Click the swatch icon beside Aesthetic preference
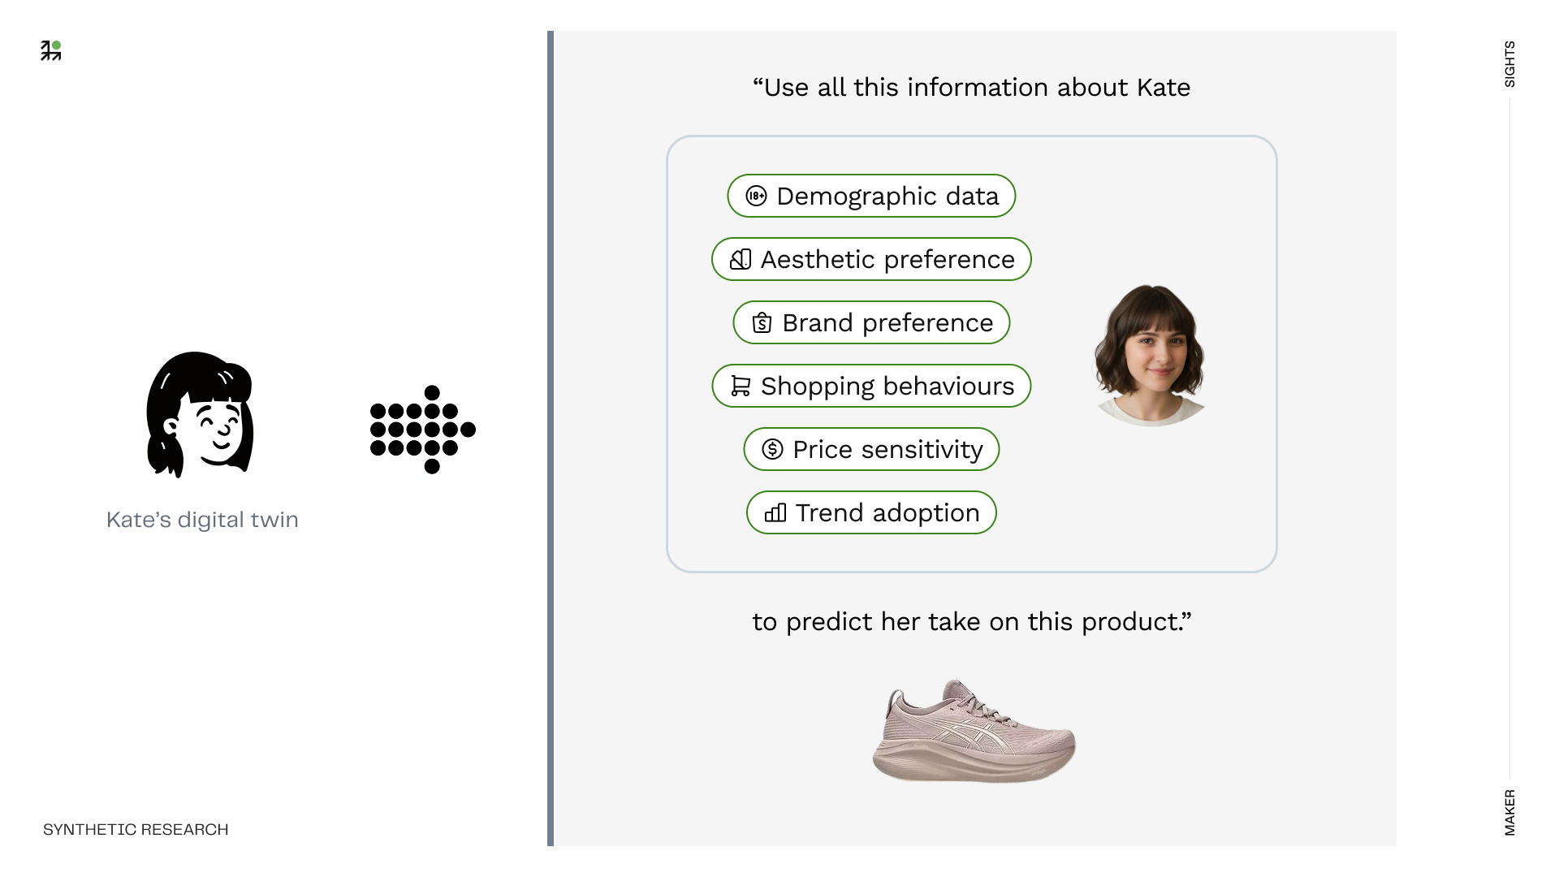This screenshot has height=877, width=1559. pos(741,259)
